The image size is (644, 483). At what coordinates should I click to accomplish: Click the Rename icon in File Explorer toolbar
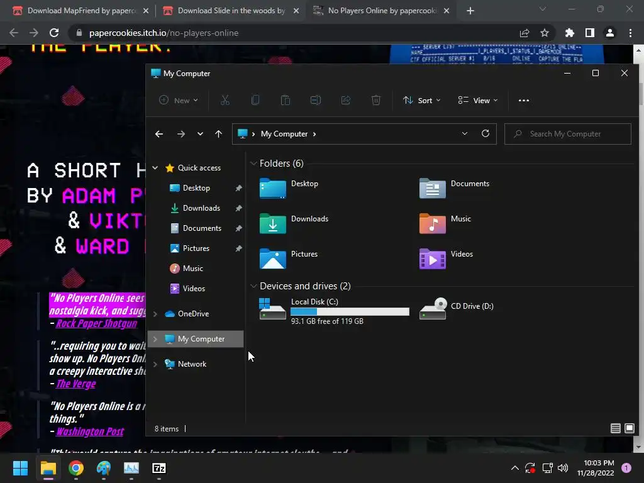pyautogui.click(x=316, y=100)
